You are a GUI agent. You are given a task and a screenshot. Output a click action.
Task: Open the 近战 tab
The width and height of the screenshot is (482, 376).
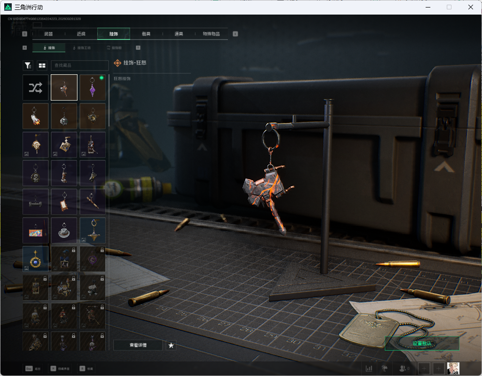pyautogui.click(x=81, y=34)
